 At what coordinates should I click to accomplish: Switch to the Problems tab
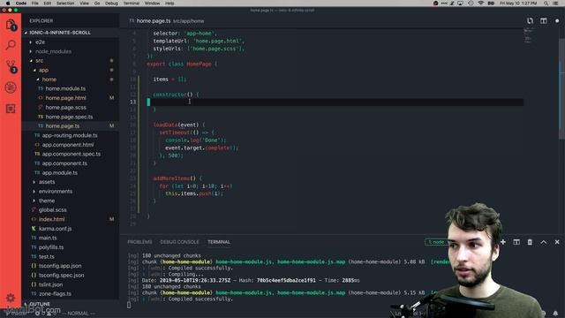click(x=139, y=242)
